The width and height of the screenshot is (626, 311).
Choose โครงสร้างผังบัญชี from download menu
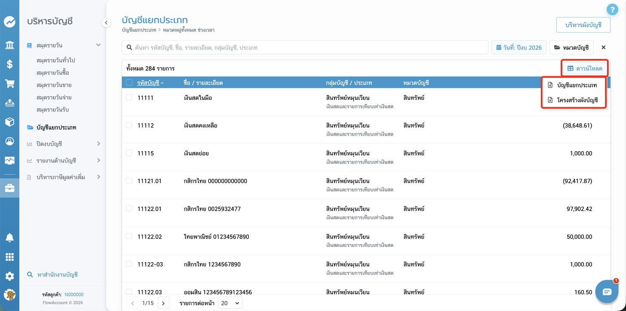coord(574,100)
